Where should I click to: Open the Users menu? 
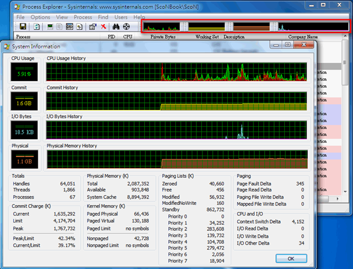click(x=121, y=18)
